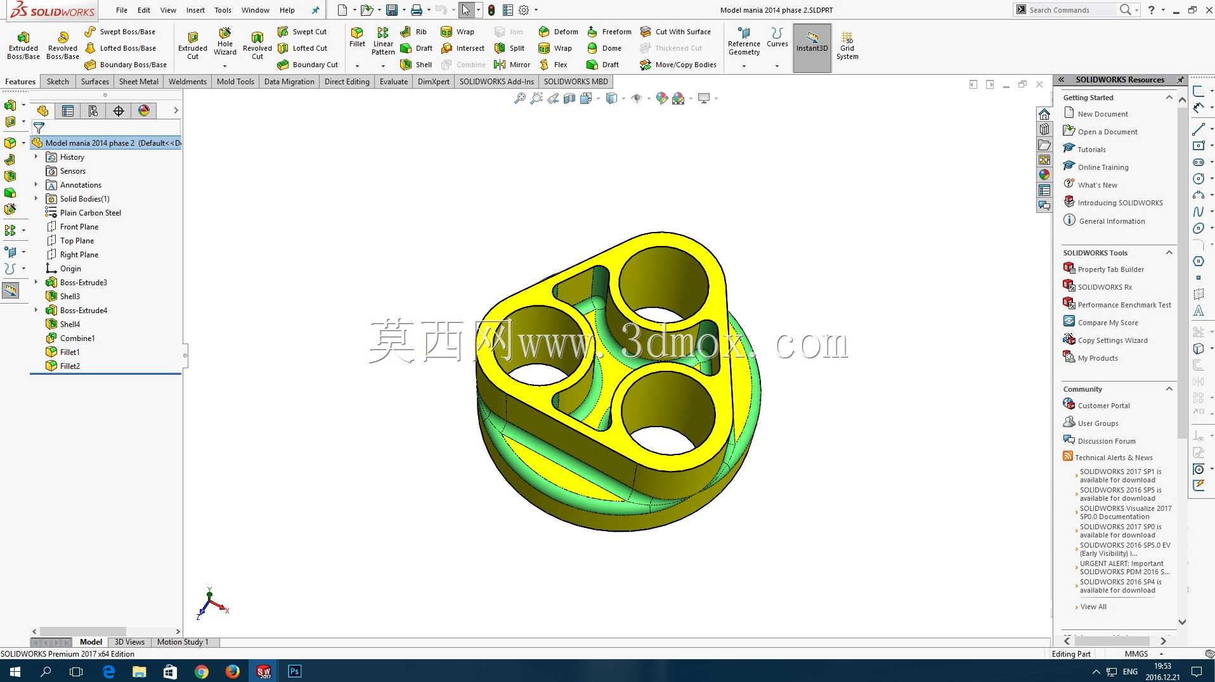The image size is (1215, 682).
Task: Click Zoom to Fit in viewport toolbar
Action: tap(520, 98)
